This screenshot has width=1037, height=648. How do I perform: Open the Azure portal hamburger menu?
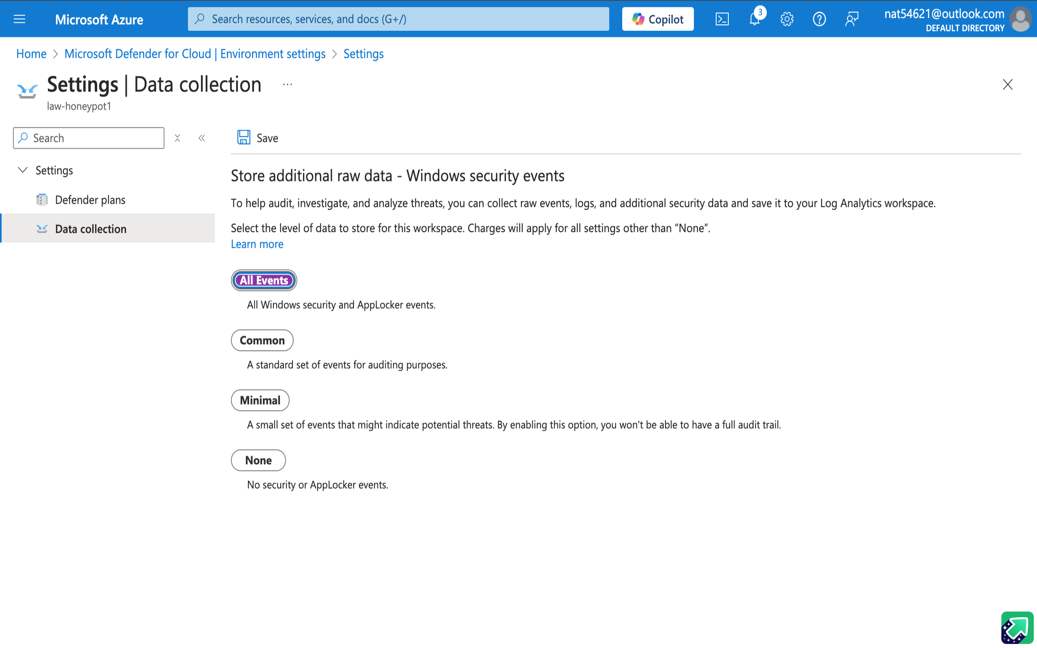[19, 19]
